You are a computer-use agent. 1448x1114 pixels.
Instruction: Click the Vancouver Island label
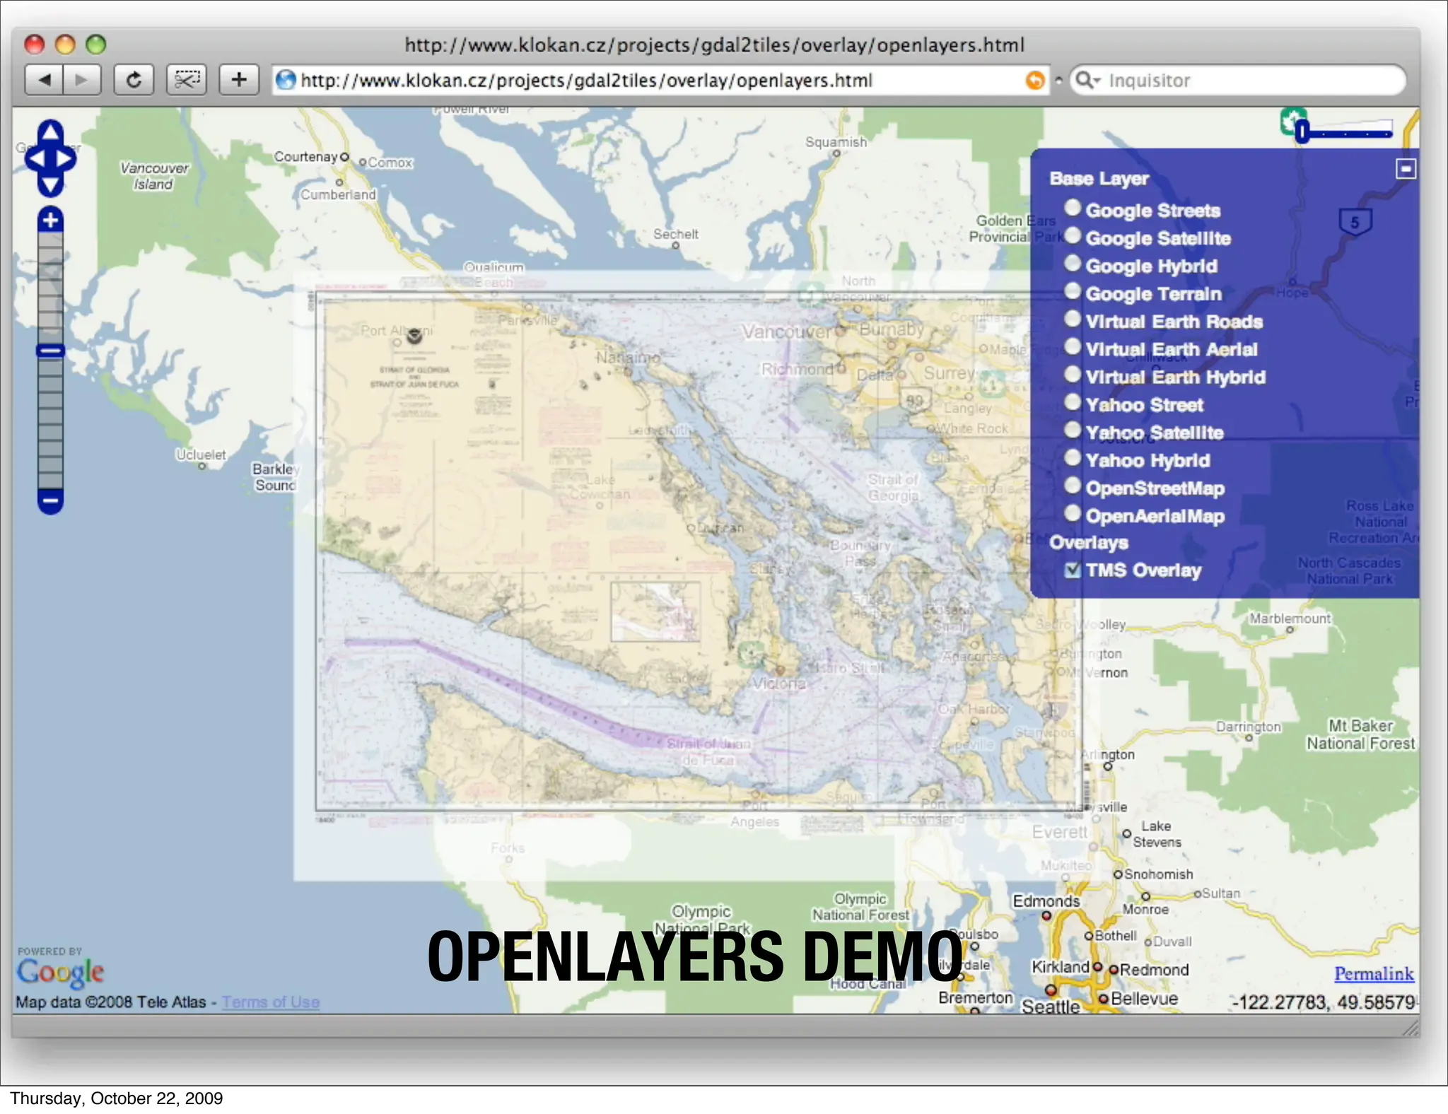pyautogui.click(x=154, y=176)
